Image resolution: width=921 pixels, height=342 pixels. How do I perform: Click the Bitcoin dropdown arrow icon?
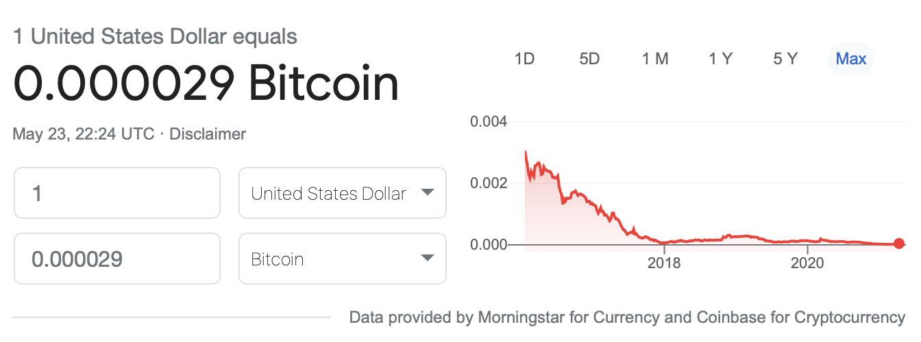pyautogui.click(x=428, y=259)
